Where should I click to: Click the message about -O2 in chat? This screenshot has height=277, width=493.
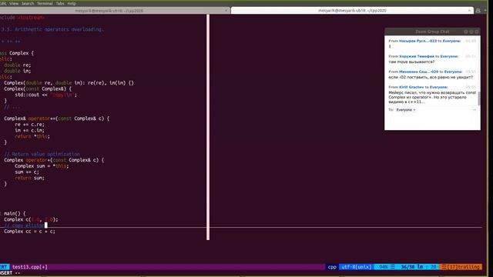(431, 77)
